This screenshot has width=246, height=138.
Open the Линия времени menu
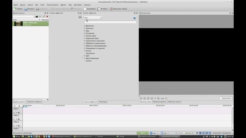[x=53, y=5]
